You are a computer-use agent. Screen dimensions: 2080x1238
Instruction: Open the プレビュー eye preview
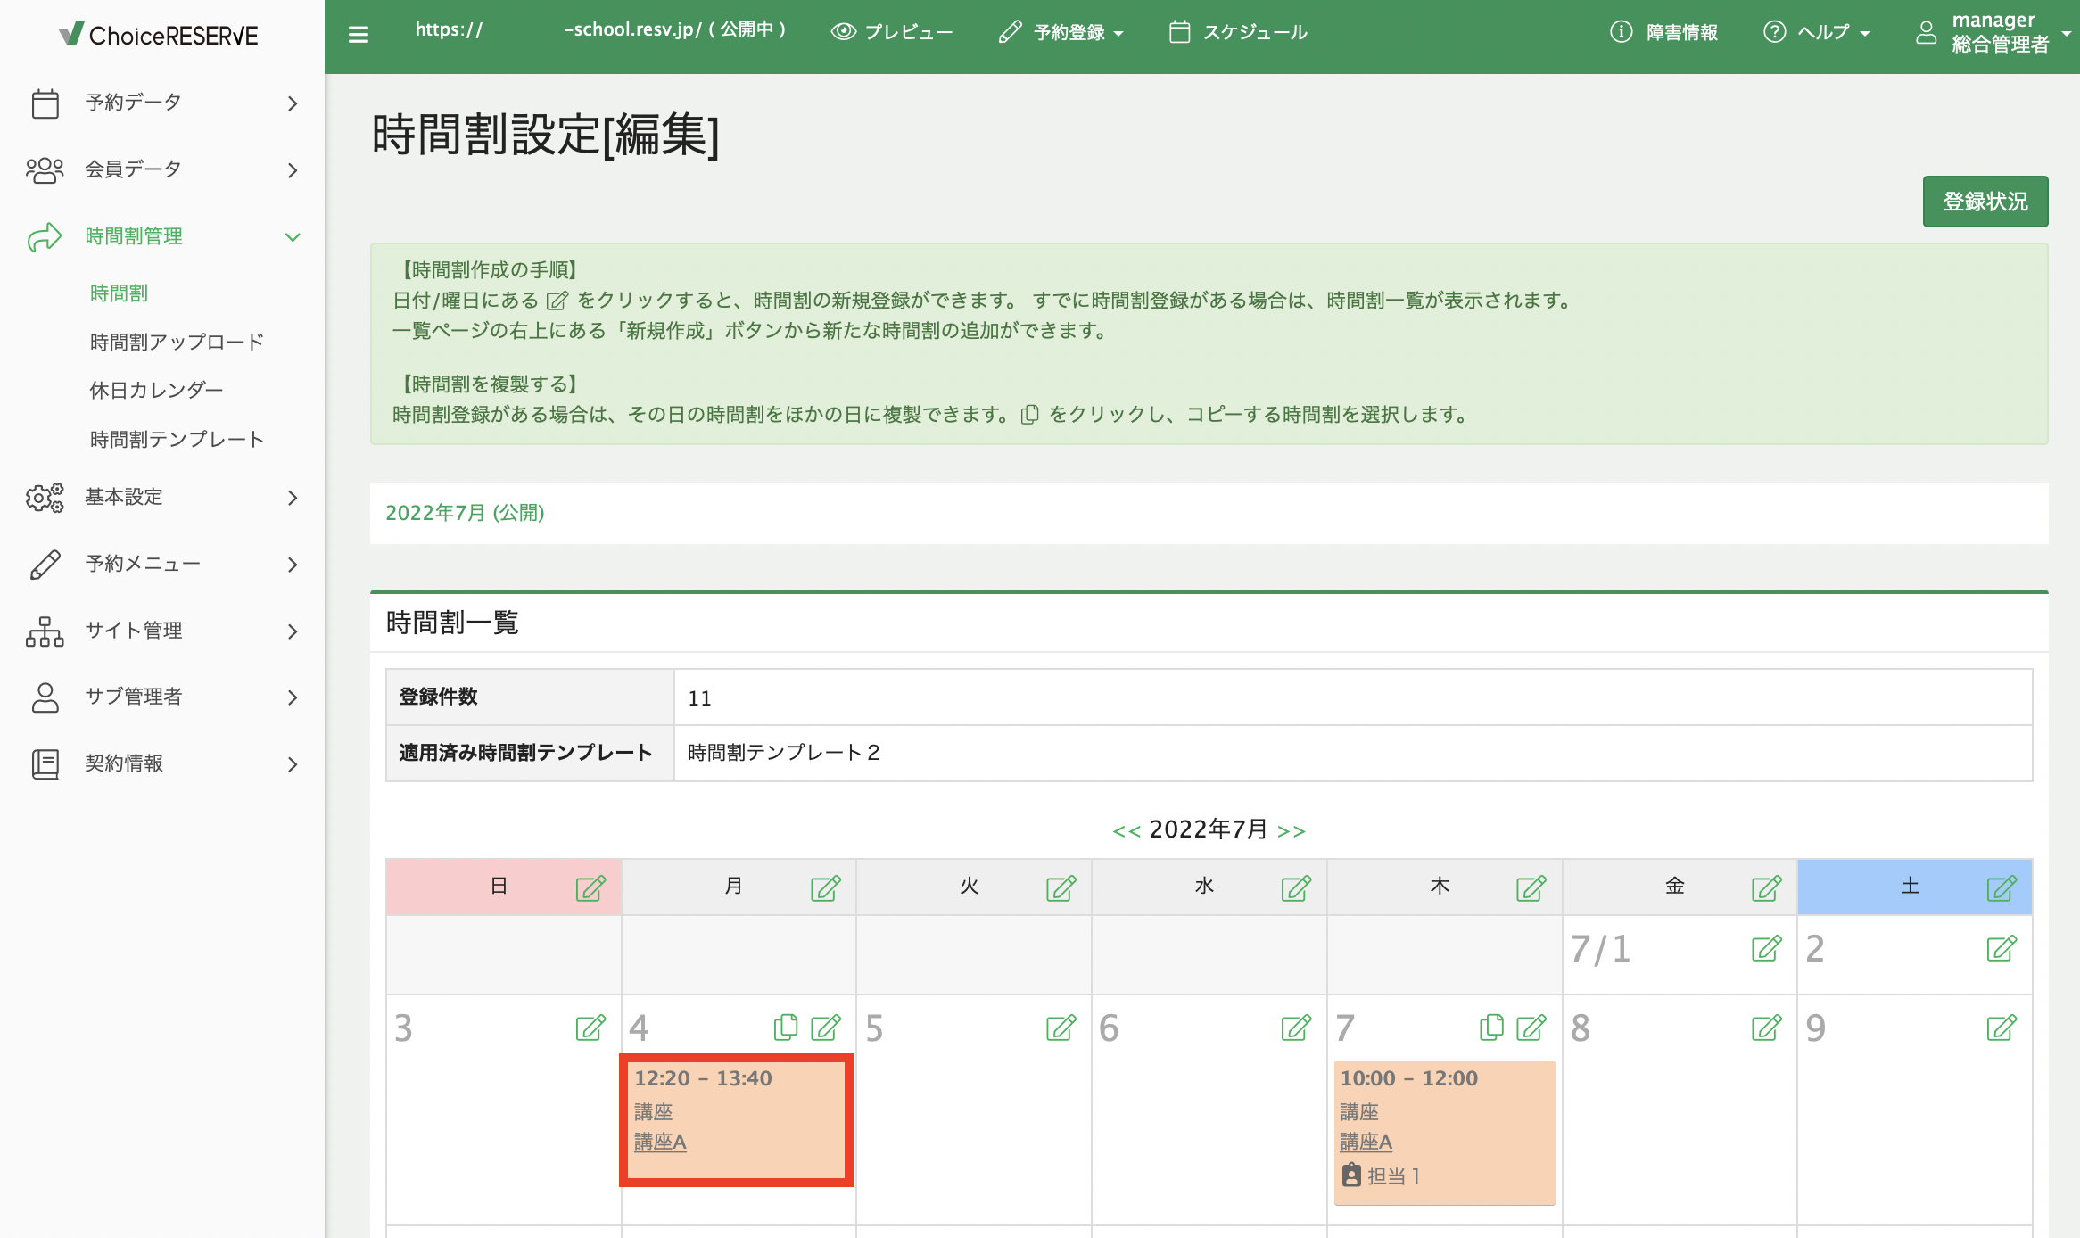[x=891, y=32]
